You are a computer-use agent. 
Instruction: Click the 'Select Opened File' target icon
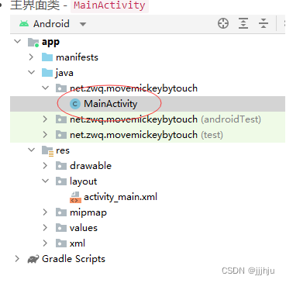pos(223,23)
